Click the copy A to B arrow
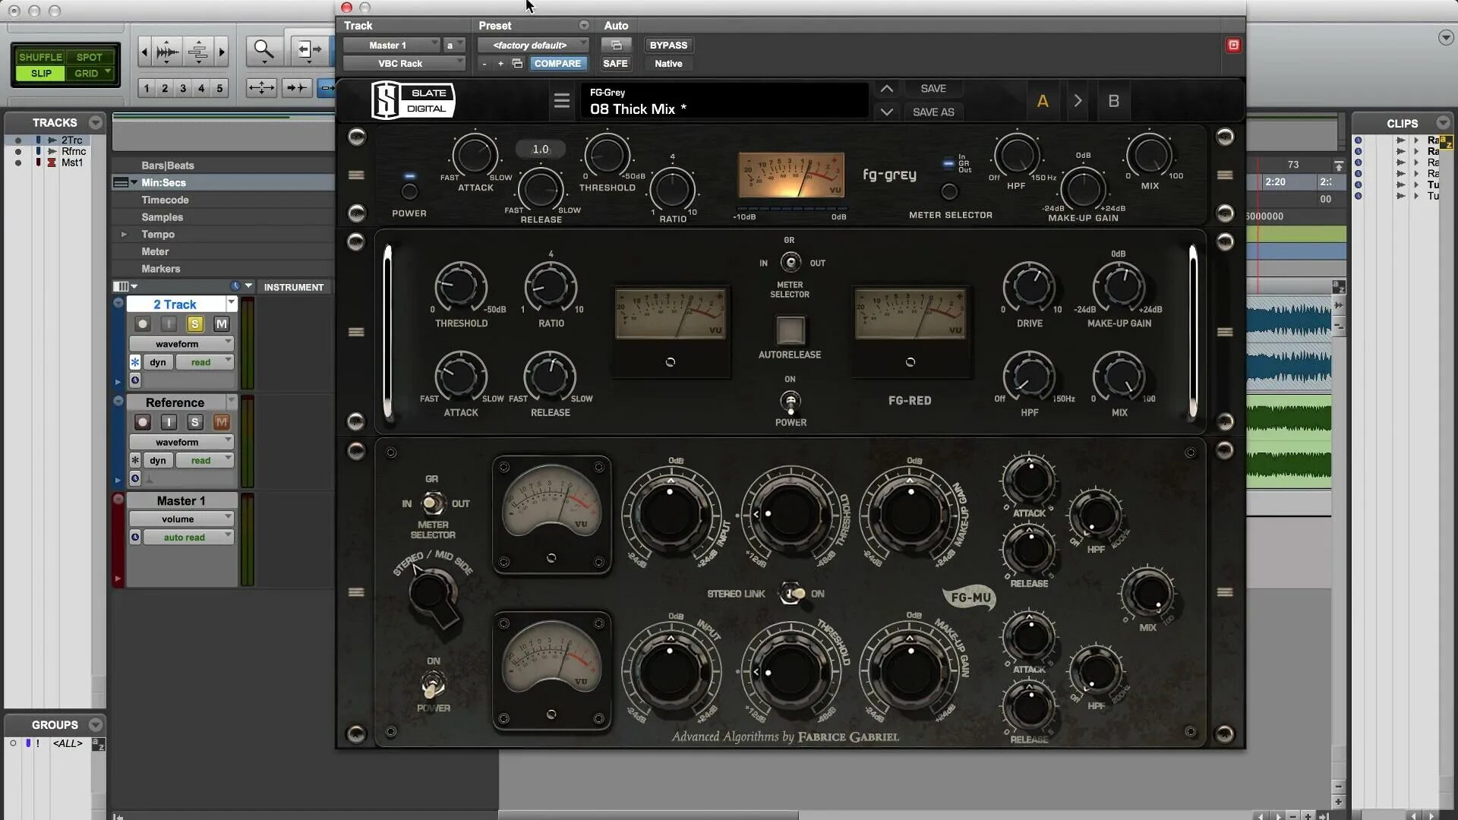 [1078, 101]
